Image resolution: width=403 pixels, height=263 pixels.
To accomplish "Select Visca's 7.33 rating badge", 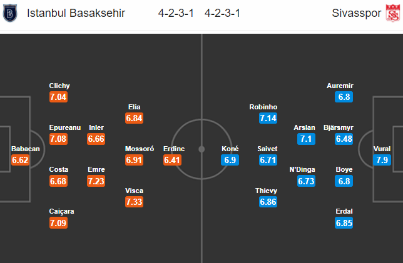I will click(134, 202).
